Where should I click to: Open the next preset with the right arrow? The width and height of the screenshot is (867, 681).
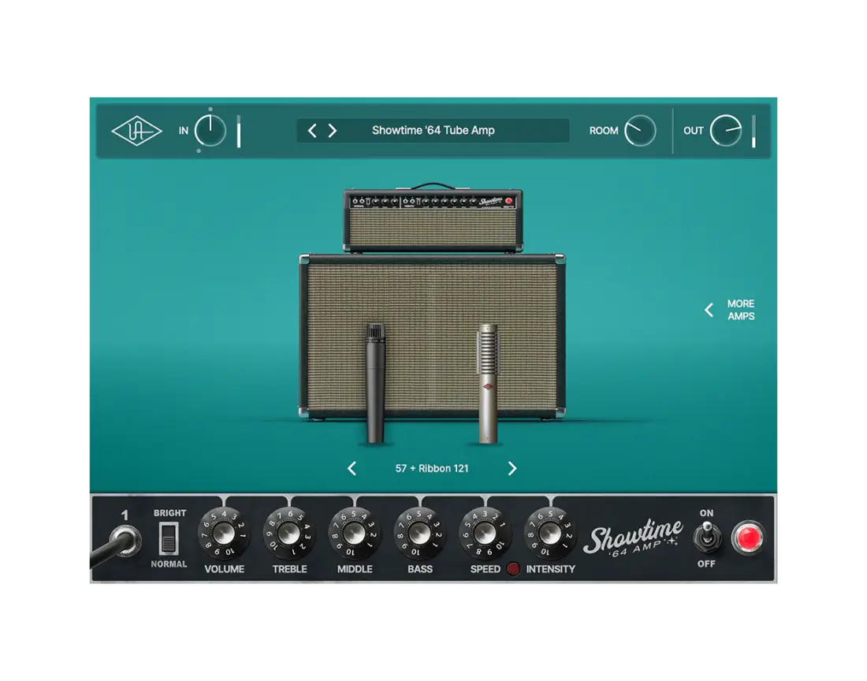click(333, 130)
